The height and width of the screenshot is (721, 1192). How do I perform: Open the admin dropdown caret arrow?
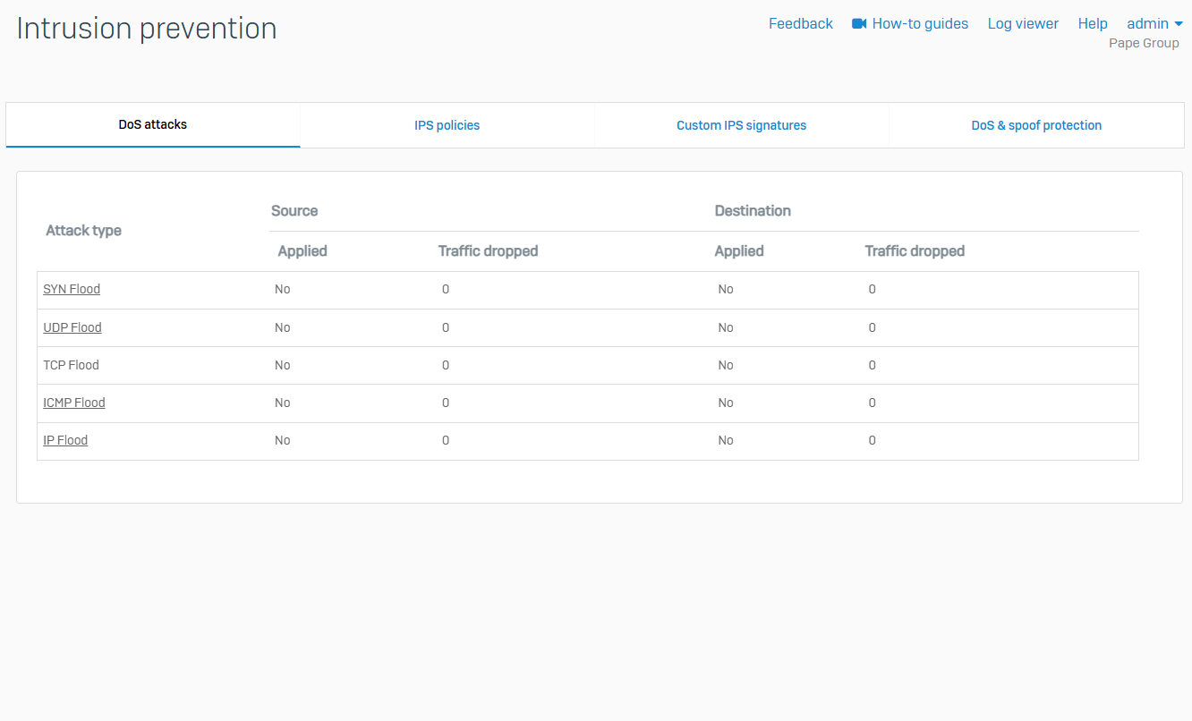pos(1179,24)
